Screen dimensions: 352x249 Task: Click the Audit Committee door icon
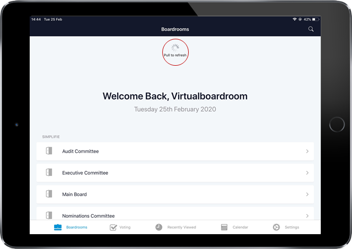pyautogui.click(x=49, y=151)
